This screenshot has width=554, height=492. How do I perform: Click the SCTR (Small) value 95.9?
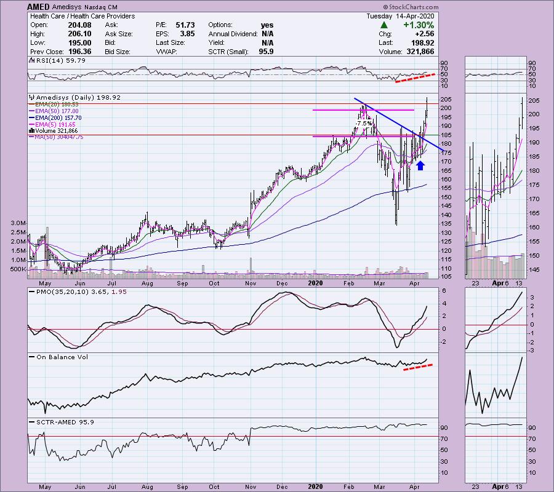click(x=266, y=52)
